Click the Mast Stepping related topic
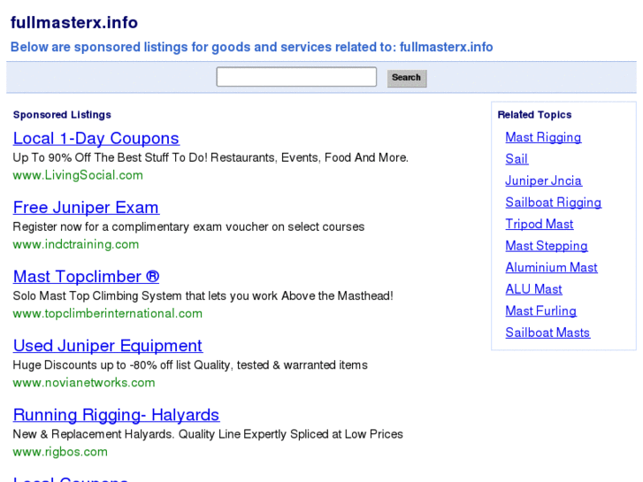This screenshot has height=482, width=643. click(x=546, y=246)
